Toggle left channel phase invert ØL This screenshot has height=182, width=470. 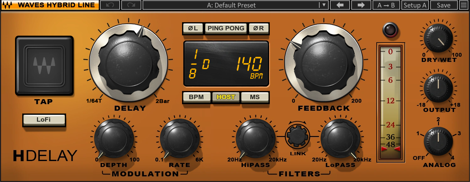[x=193, y=28]
